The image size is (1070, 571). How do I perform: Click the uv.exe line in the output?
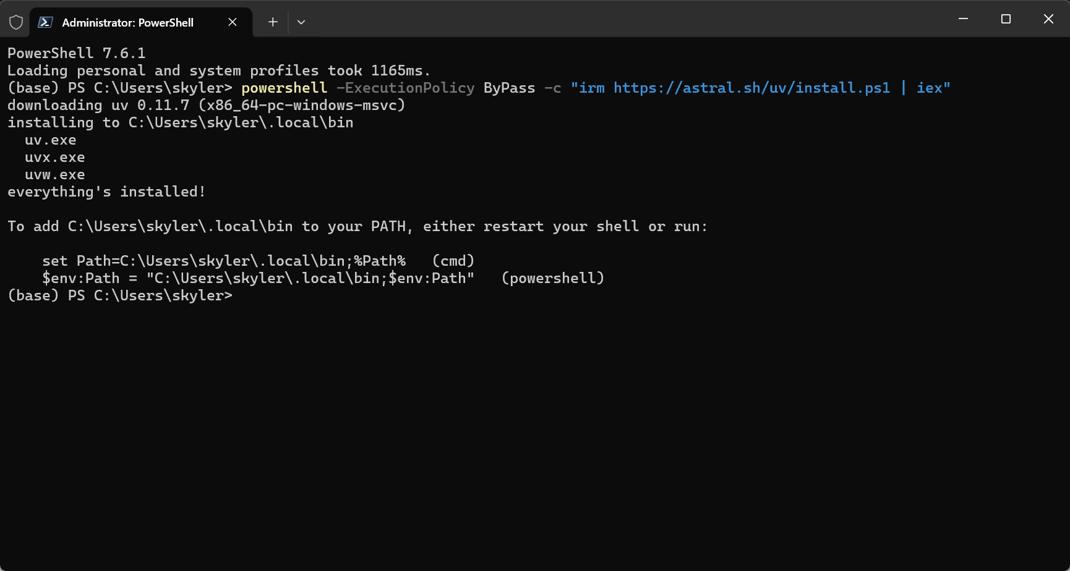(51, 140)
